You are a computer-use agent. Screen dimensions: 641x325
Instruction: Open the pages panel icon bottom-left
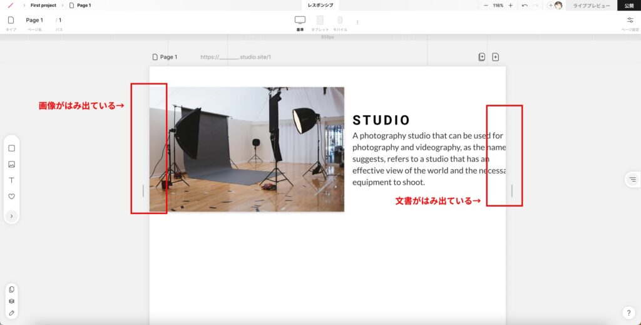(x=11, y=289)
